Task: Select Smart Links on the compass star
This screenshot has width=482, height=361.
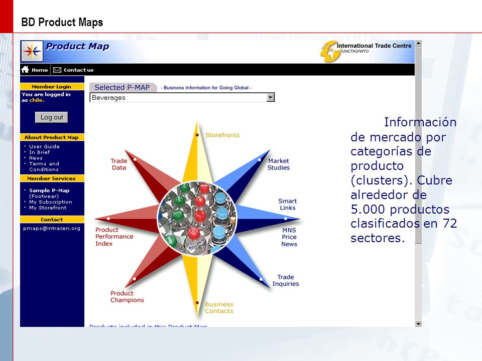Action: [287, 205]
